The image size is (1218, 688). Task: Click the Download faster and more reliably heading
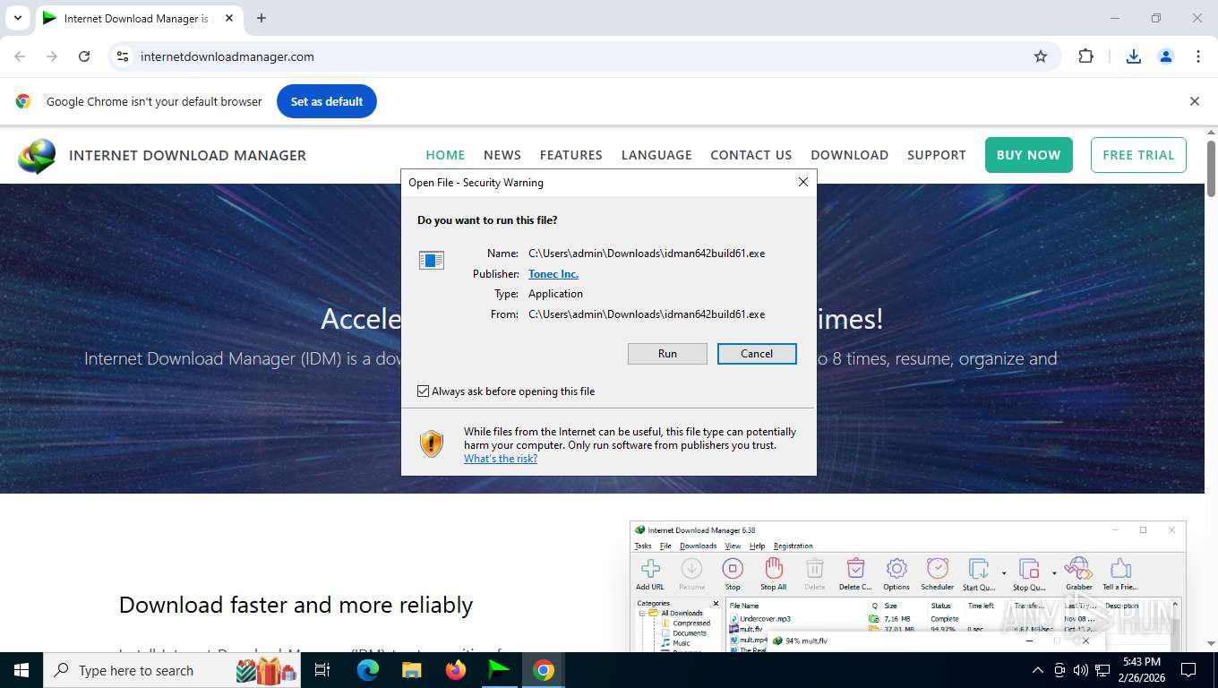pyautogui.click(x=296, y=605)
